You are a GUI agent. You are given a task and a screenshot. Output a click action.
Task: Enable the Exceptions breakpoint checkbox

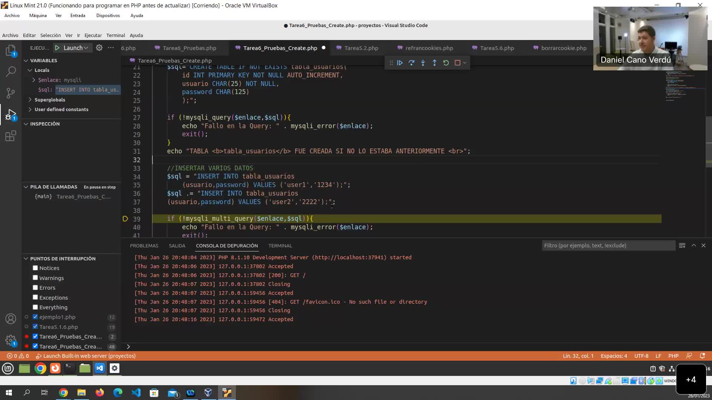35,297
